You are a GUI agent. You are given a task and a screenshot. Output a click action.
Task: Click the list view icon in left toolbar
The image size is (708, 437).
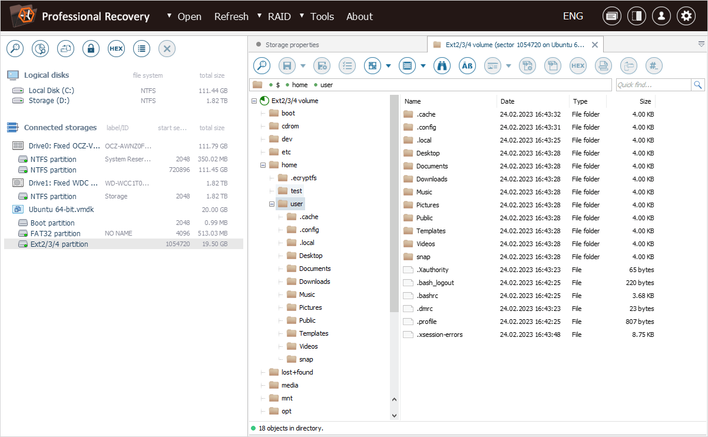(x=141, y=49)
